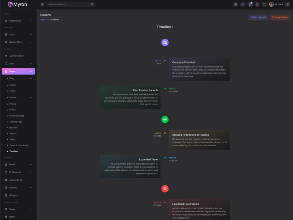Expand the Dashboards menu
Image resolution: width=293 pixels, height=220 pixels.
click(x=18, y=21)
